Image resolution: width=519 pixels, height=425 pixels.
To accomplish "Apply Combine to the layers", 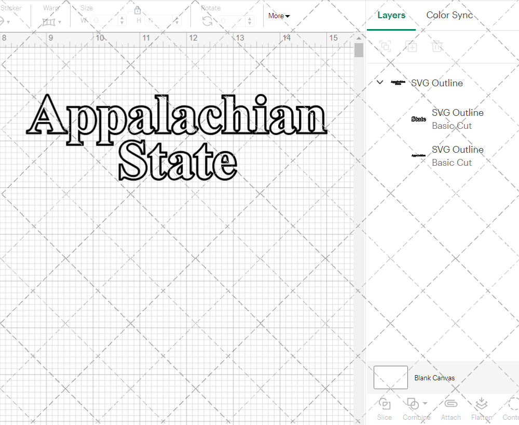I will (413, 408).
